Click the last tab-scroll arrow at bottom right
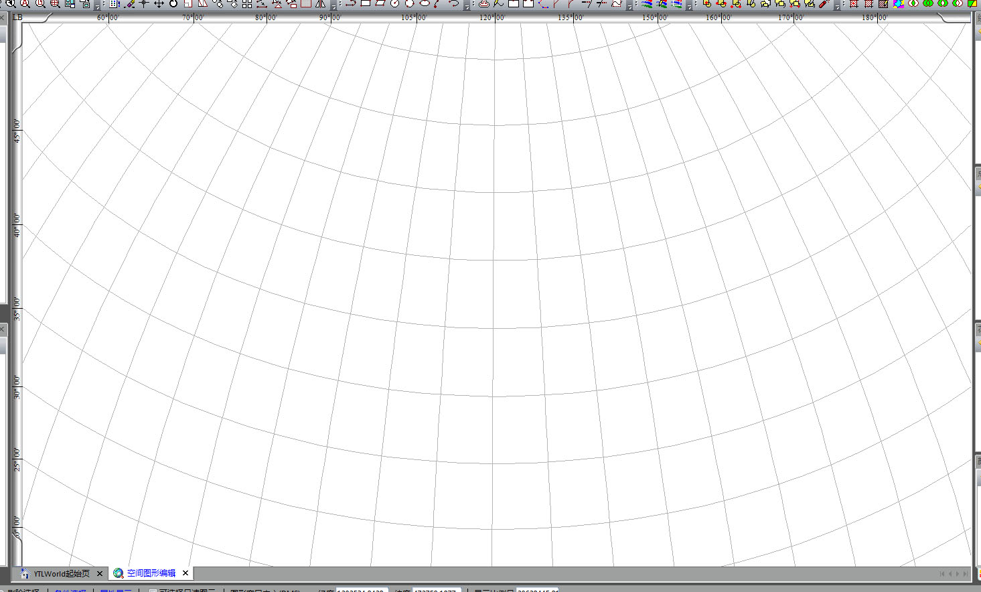Image resolution: width=981 pixels, height=592 pixels. tap(966, 573)
